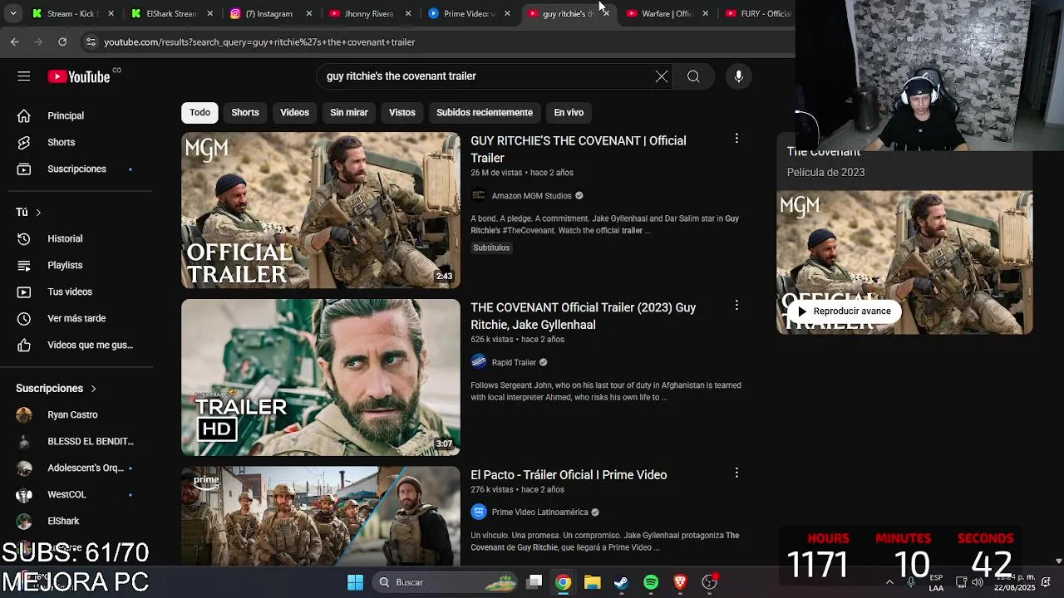Viewport: 1064px width, 598px height.
Task: Select the En vivo filter chip
Action: 569,112
